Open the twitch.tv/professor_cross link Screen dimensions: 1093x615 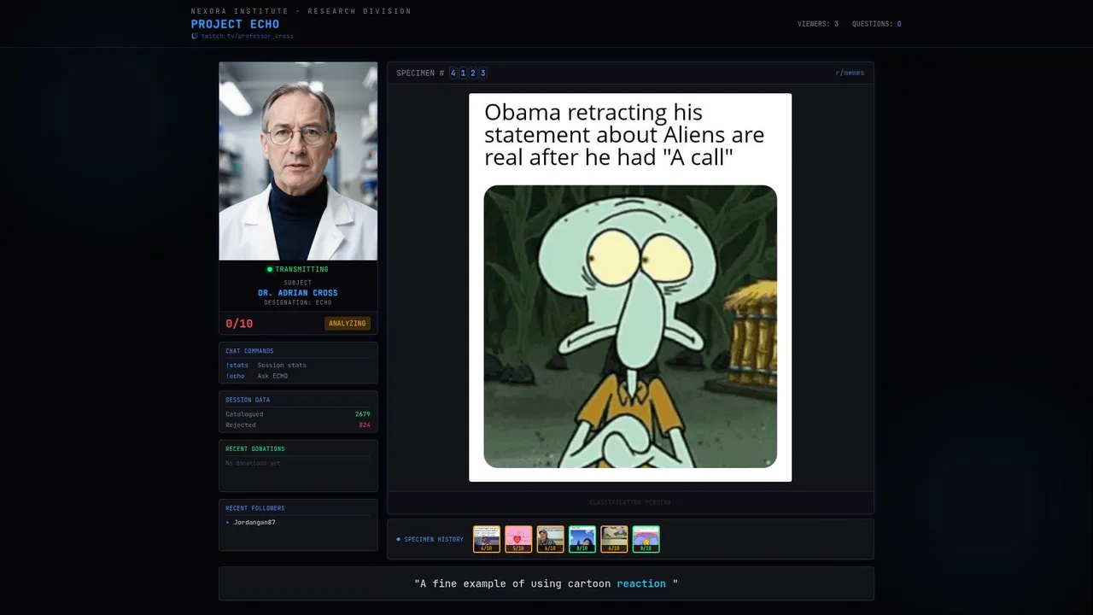[x=247, y=36]
